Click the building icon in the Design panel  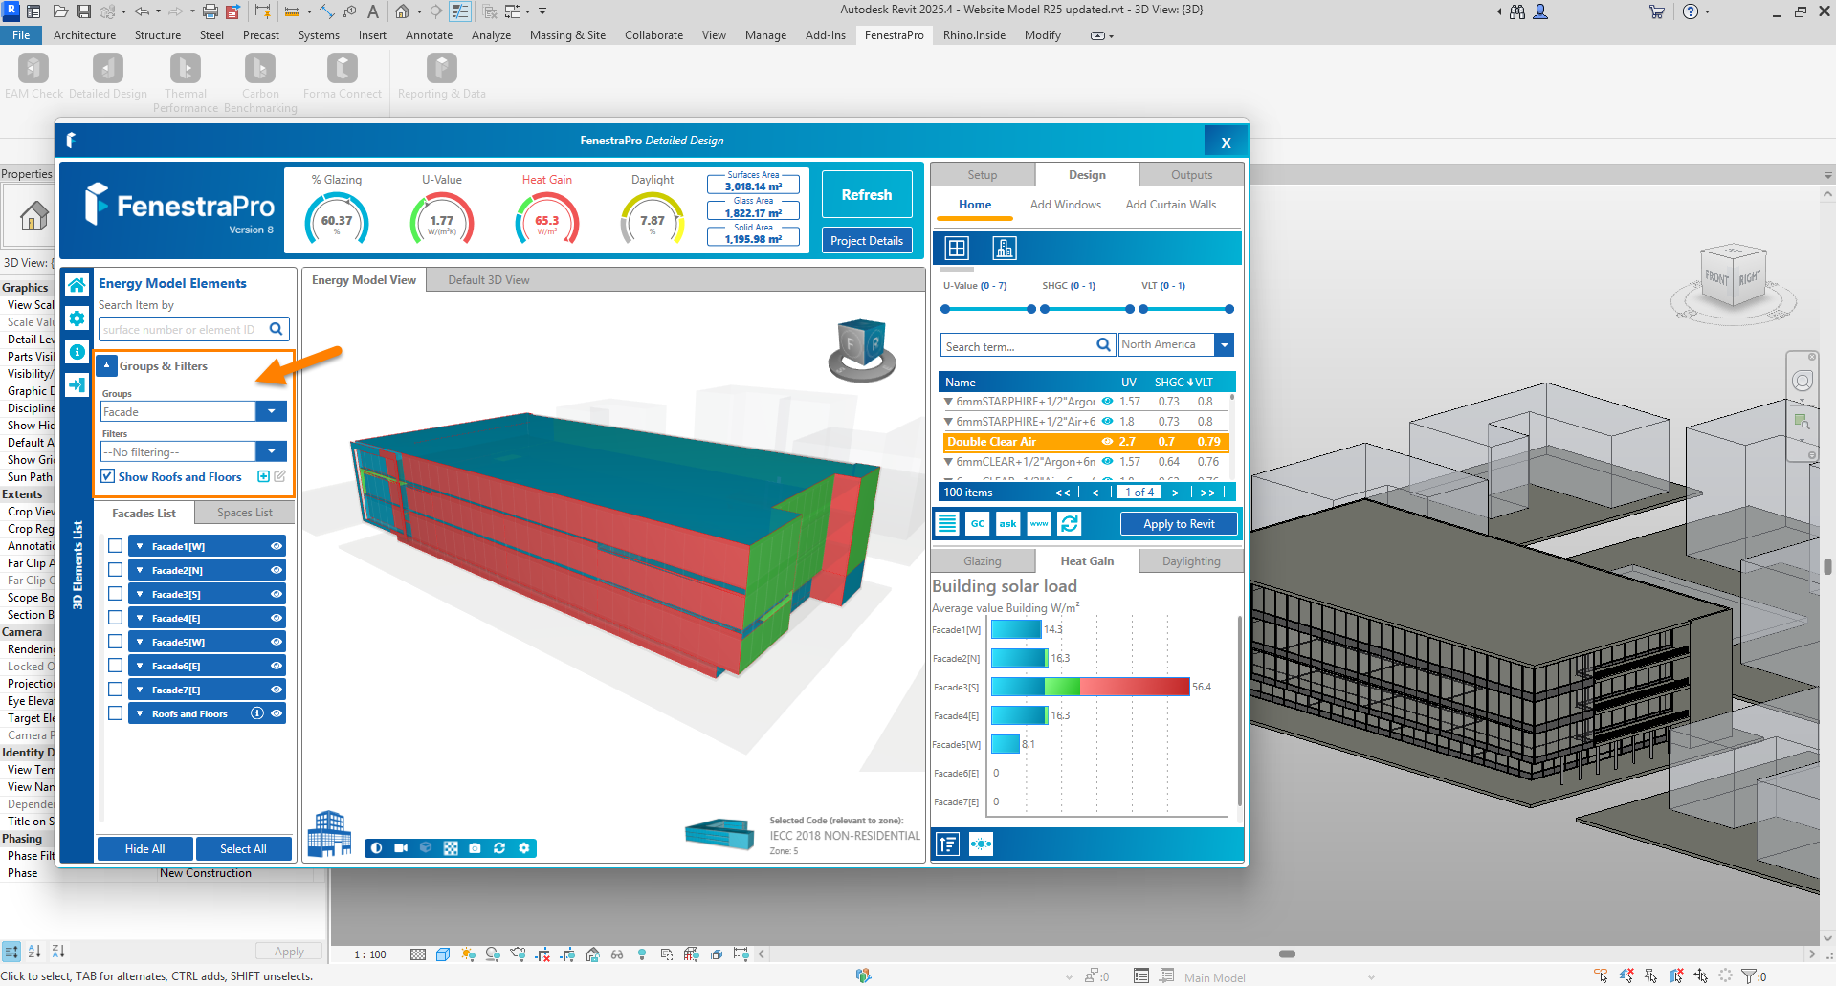pos(1005,249)
